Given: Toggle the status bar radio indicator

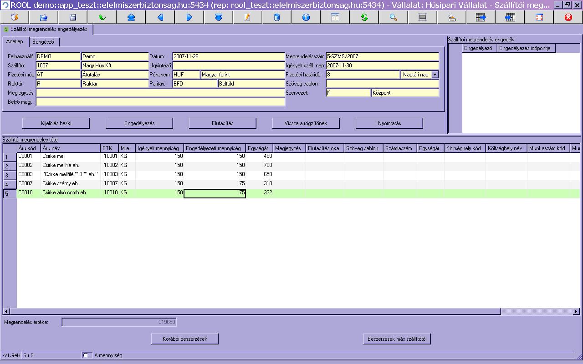Looking at the screenshot, I should point(85,355).
